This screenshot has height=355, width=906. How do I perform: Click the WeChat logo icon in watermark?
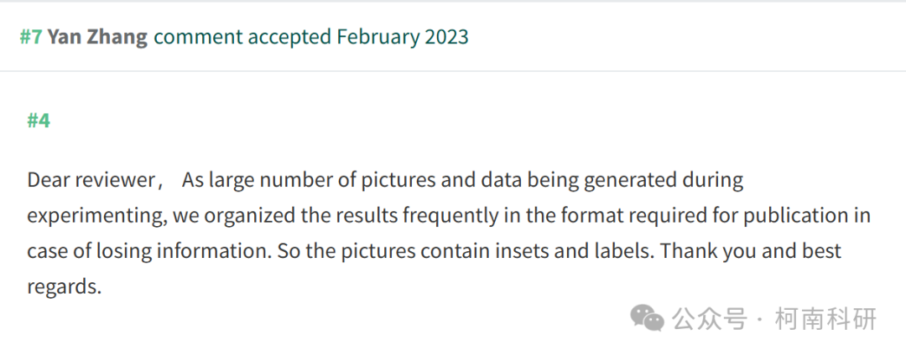[x=647, y=318]
